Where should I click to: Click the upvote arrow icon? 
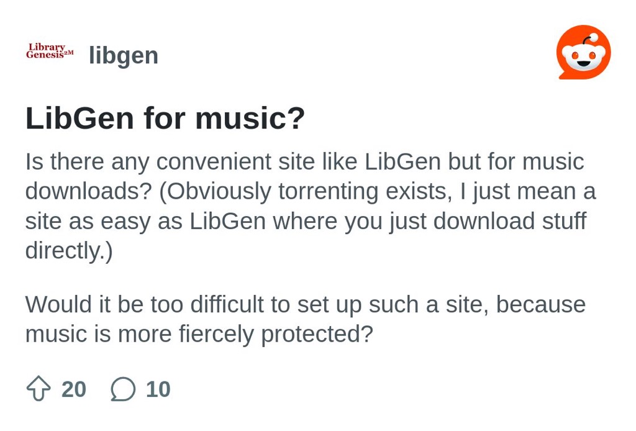39,389
